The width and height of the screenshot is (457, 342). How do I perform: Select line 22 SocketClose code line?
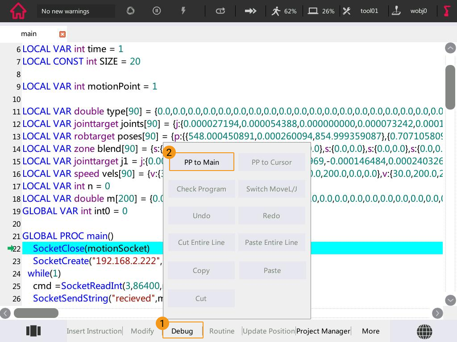click(91, 248)
